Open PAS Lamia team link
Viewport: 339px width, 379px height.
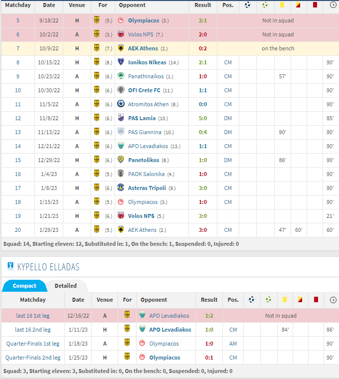142,118
